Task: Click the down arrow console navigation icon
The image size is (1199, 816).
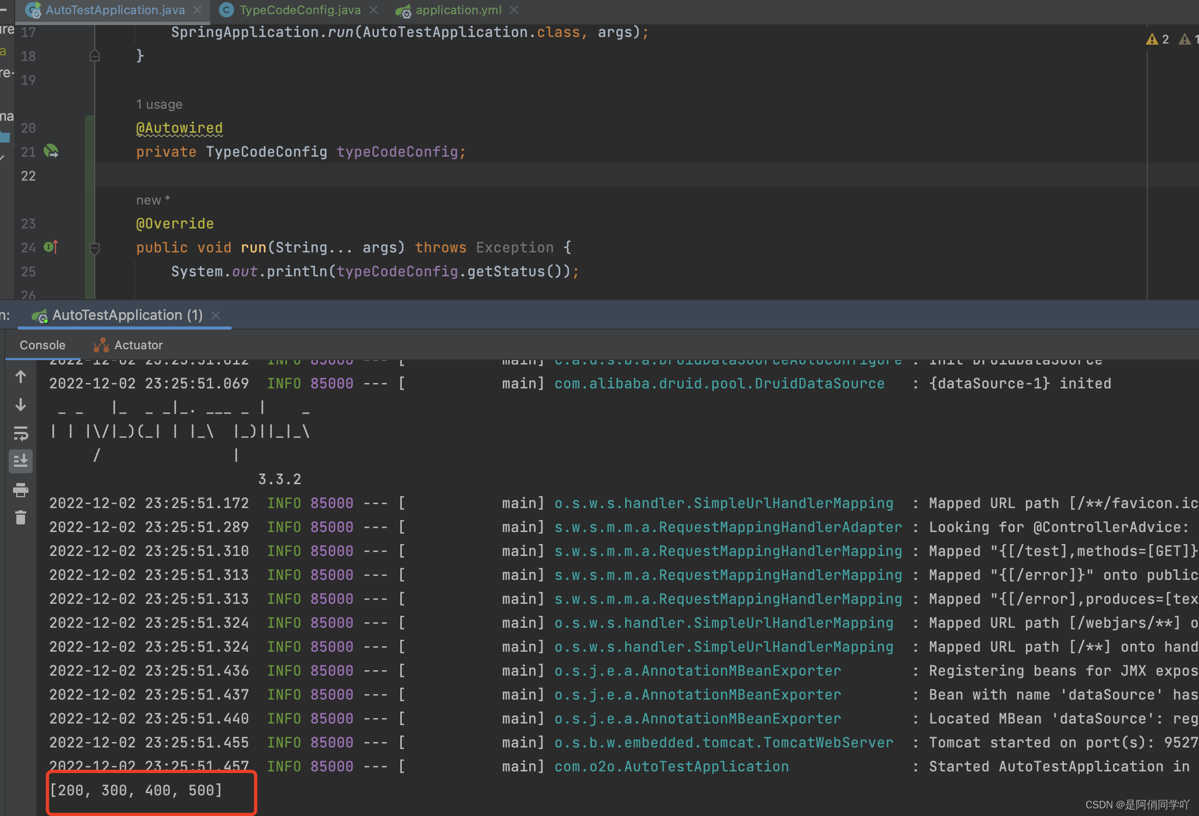Action: (21, 405)
